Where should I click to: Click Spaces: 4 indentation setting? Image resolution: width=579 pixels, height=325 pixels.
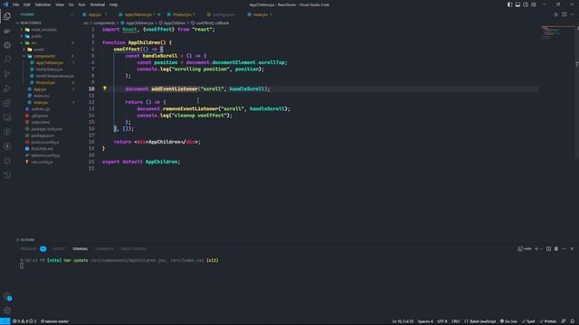[425, 321]
